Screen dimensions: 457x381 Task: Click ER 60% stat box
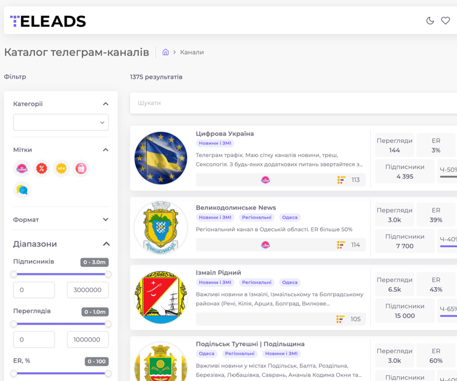tap(436, 355)
